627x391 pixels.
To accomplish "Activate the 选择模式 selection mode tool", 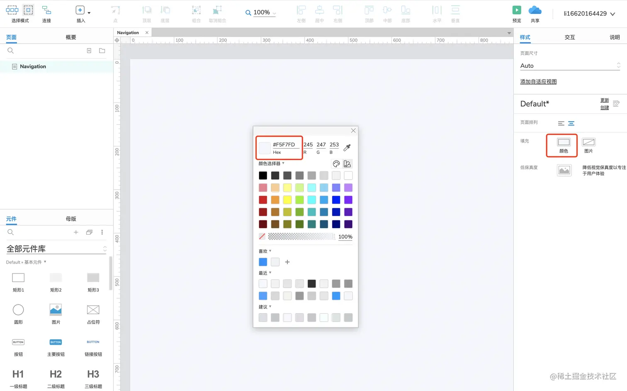I will click(x=20, y=14).
